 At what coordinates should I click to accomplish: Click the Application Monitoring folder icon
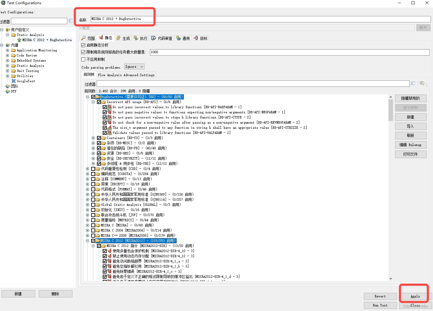click(14, 50)
